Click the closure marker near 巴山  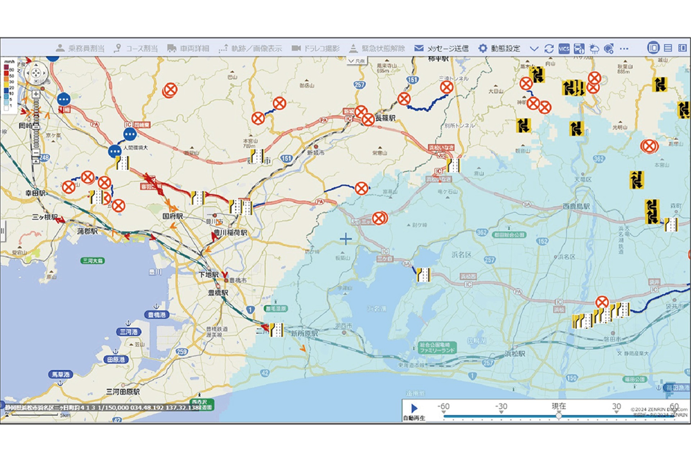point(171,90)
